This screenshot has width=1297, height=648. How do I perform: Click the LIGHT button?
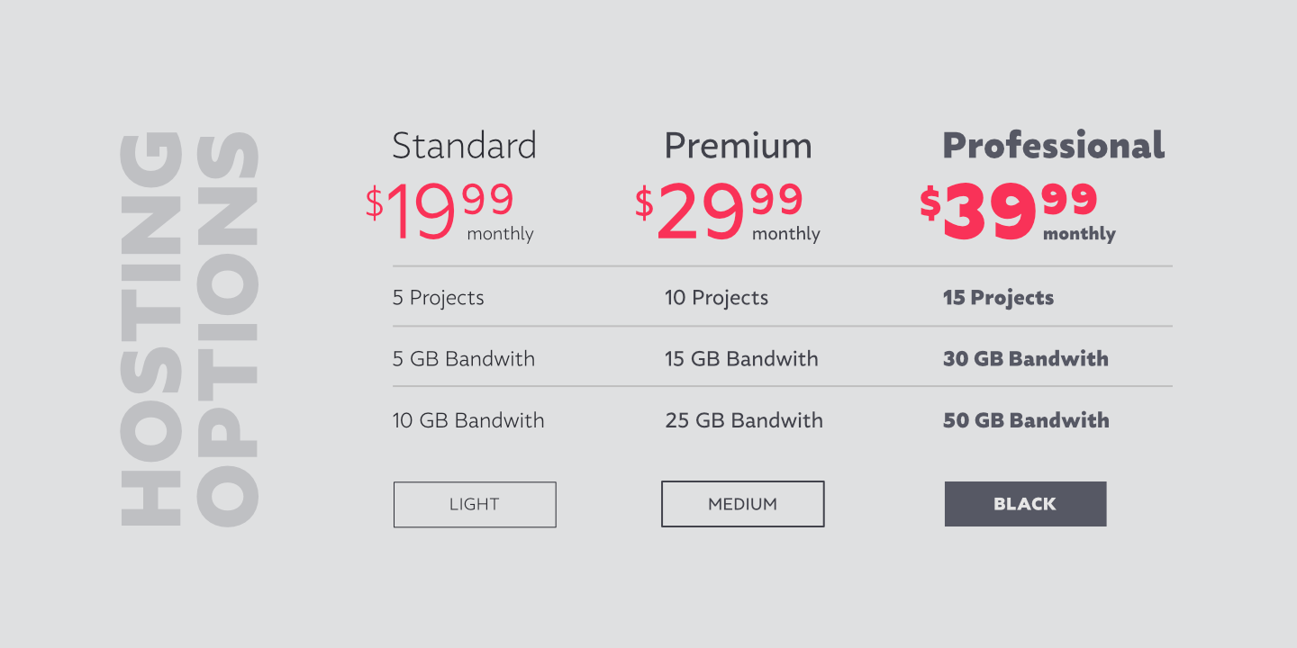click(475, 504)
